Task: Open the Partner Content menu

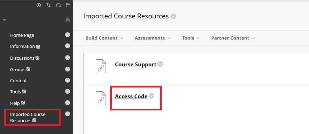Action: click(x=233, y=38)
